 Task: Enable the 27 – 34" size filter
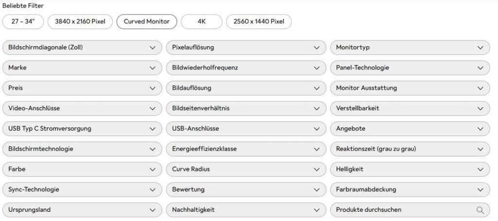coord(23,21)
